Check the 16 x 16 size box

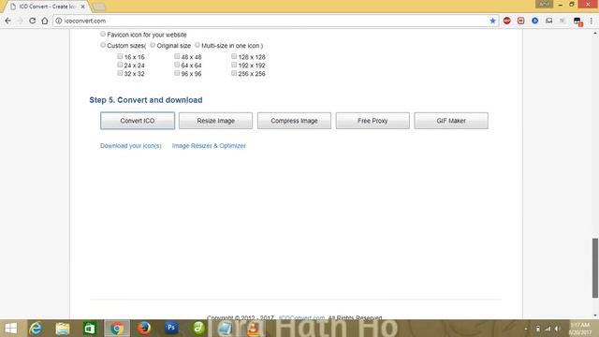tap(120, 56)
